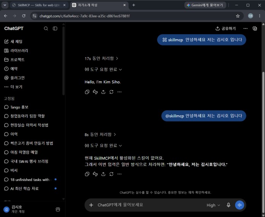This screenshot has height=217, width=265.
Task: Click the Gemini에게 물어보기 button
Action: click(x=205, y=5)
